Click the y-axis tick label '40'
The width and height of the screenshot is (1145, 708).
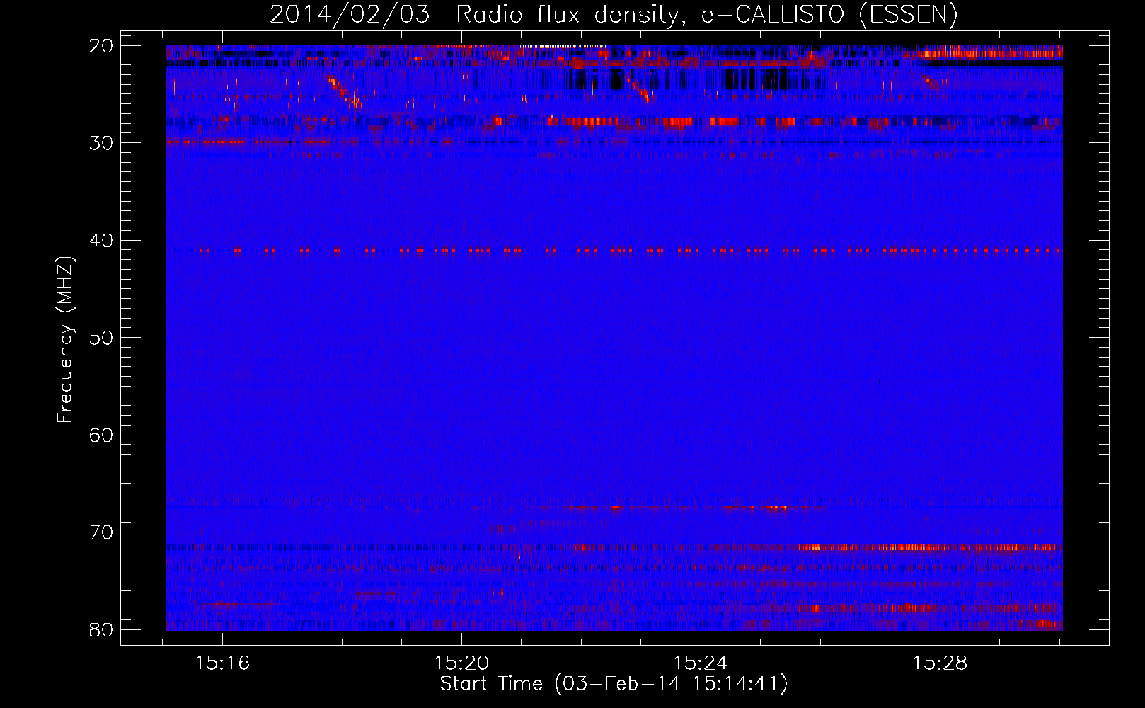coord(101,241)
